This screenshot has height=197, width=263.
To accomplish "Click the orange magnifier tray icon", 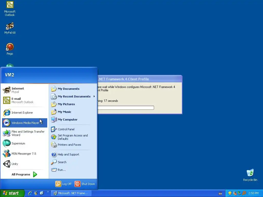I will point(244,193).
